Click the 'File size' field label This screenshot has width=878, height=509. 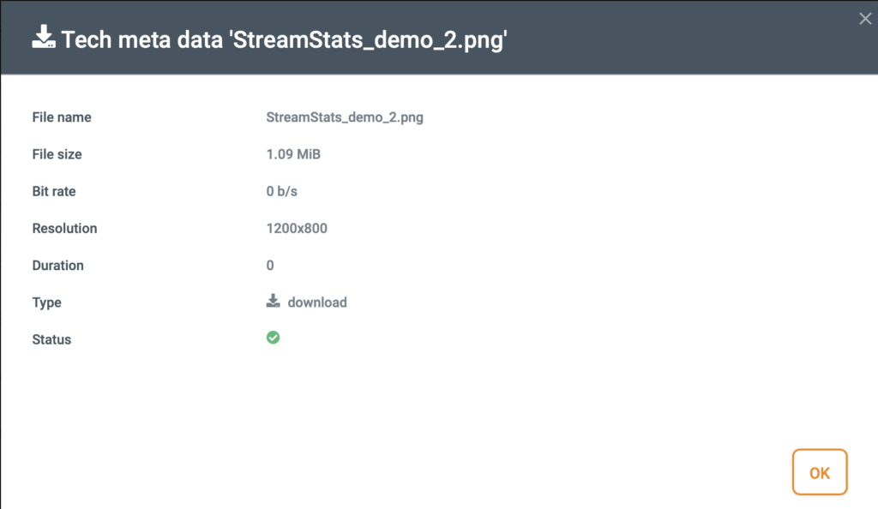(x=57, y=154)
